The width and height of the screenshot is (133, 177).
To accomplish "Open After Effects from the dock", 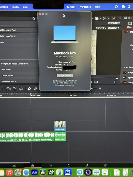I will point(34,172).
